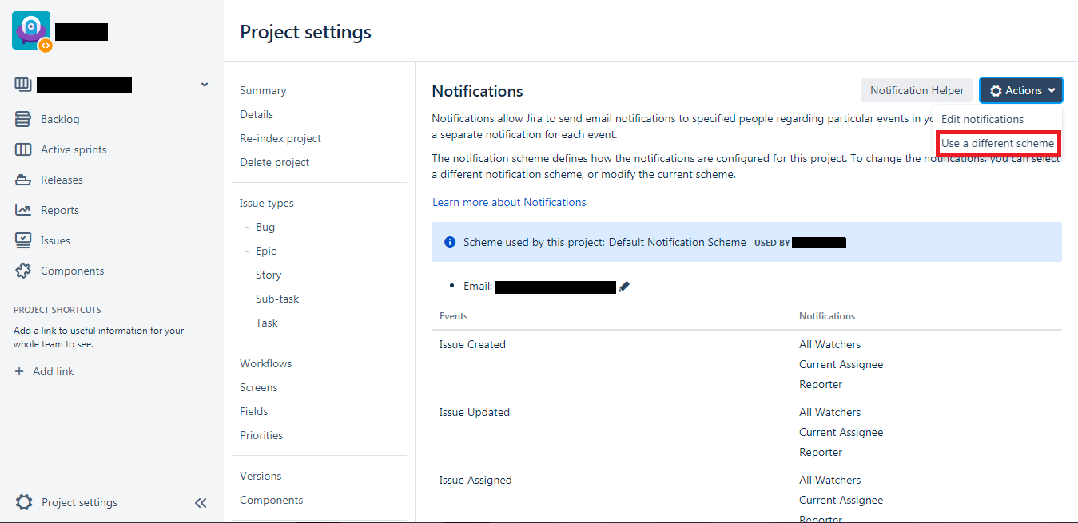Expand the project switcher chevron
Image resolution: width=1078 pixels, height=523 pixels.
pyautogui.click(x=205, y=83)
